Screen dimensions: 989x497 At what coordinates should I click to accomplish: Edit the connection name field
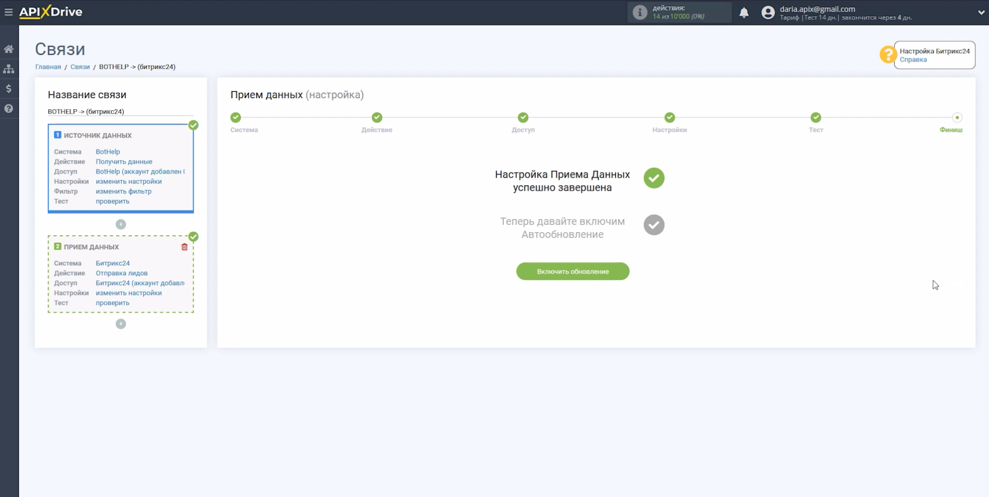(120, 111)
